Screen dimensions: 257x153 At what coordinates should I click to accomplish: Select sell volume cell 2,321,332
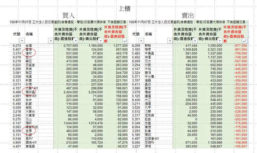pos(215,49)
